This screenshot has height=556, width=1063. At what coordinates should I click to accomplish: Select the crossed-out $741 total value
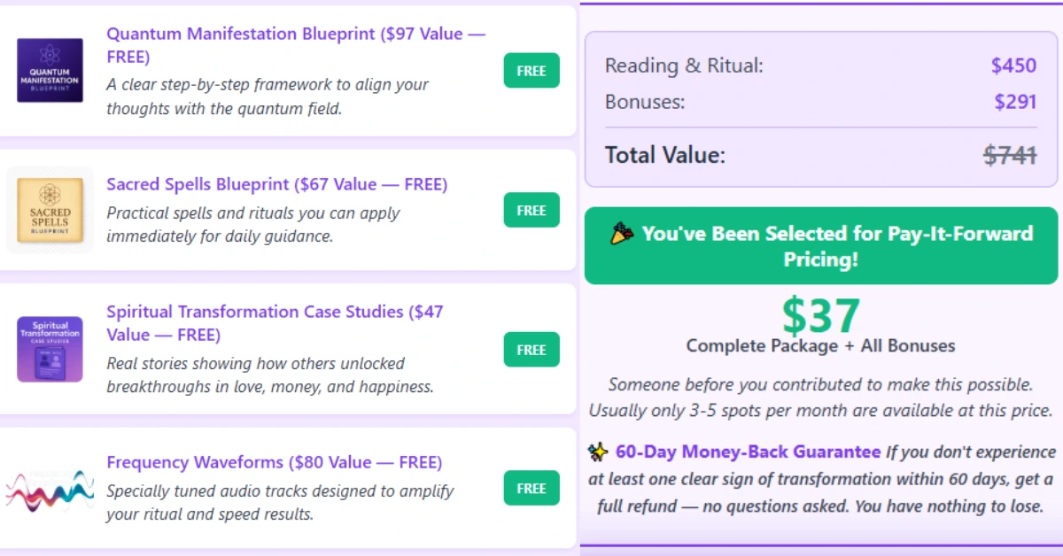click(x=1010, y=156)
